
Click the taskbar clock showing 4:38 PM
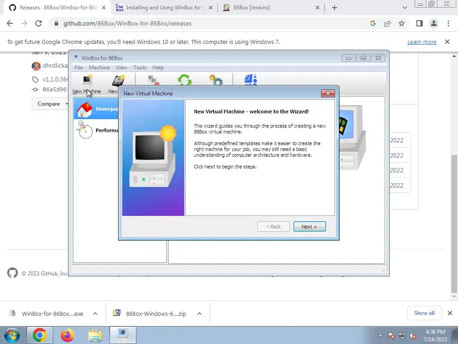click(436, 335)
